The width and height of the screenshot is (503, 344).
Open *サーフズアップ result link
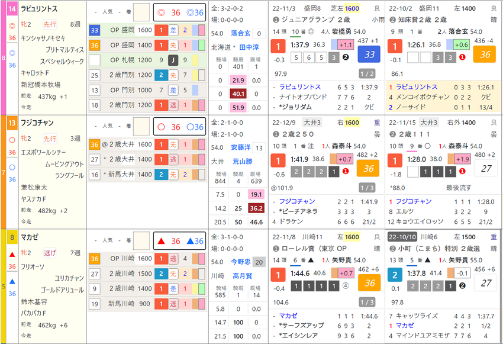pos(302,326)
